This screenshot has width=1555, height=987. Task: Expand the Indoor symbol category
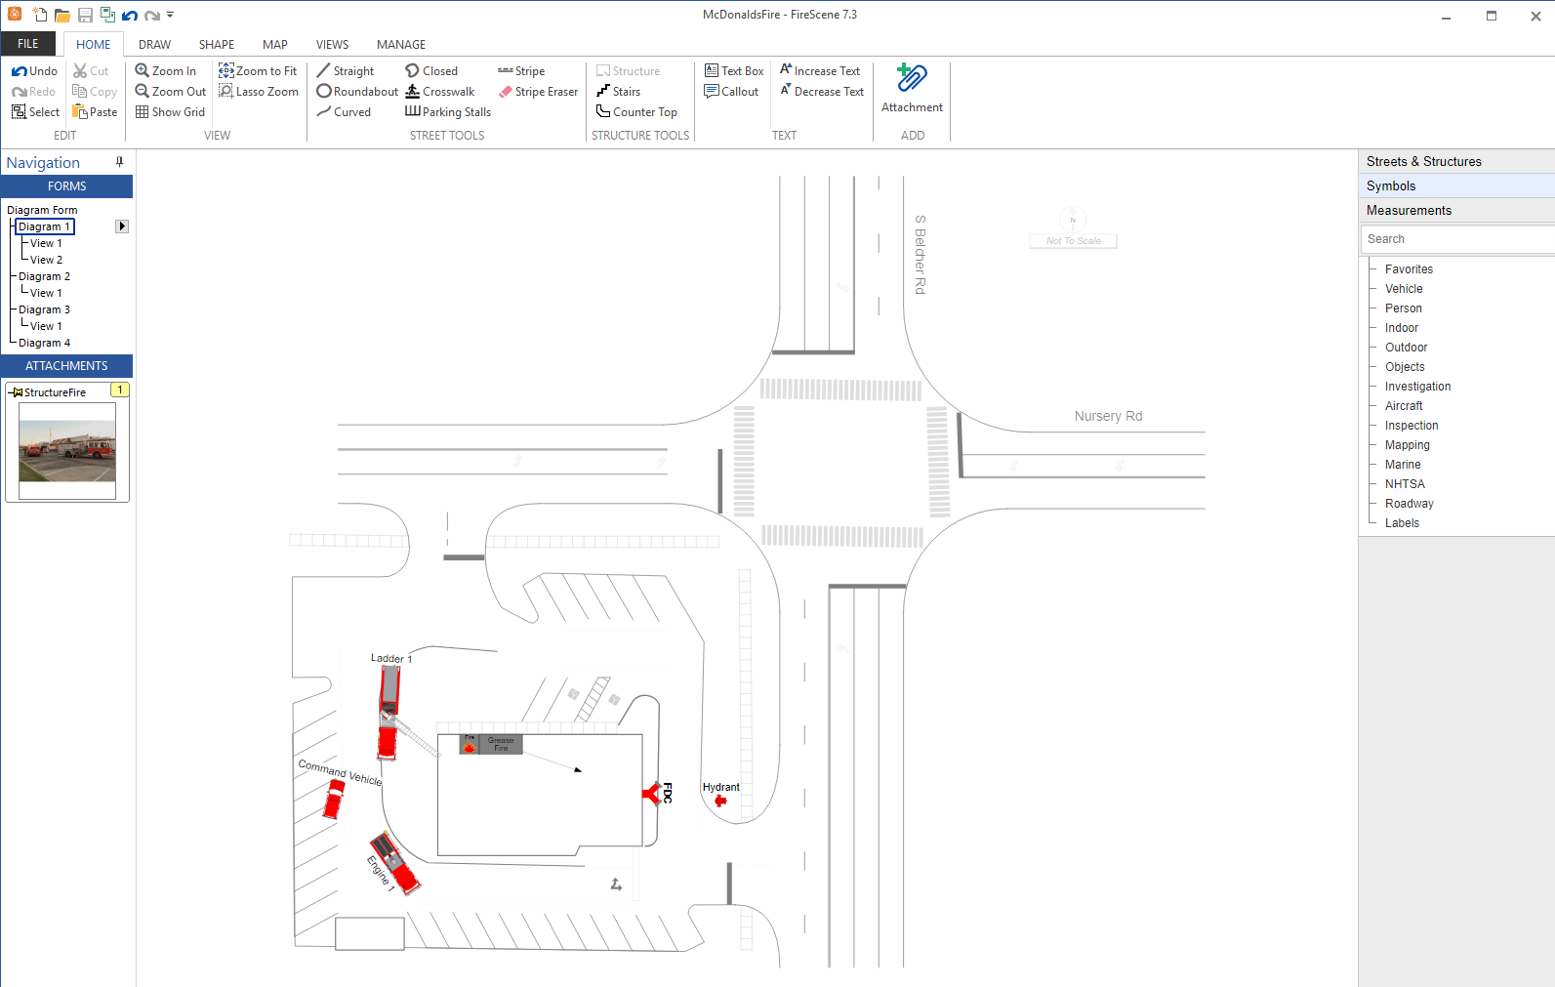(x=1401, y=328)
